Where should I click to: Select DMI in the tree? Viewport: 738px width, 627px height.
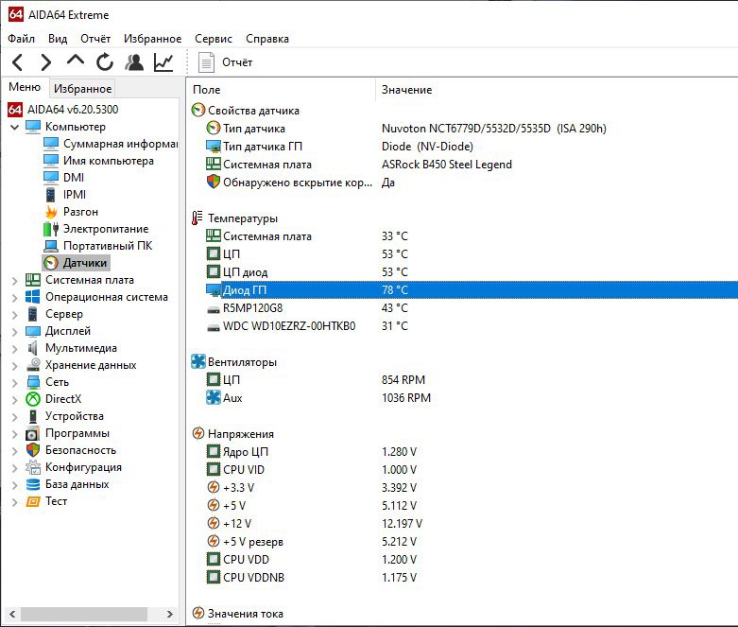(x=74, y=178)
